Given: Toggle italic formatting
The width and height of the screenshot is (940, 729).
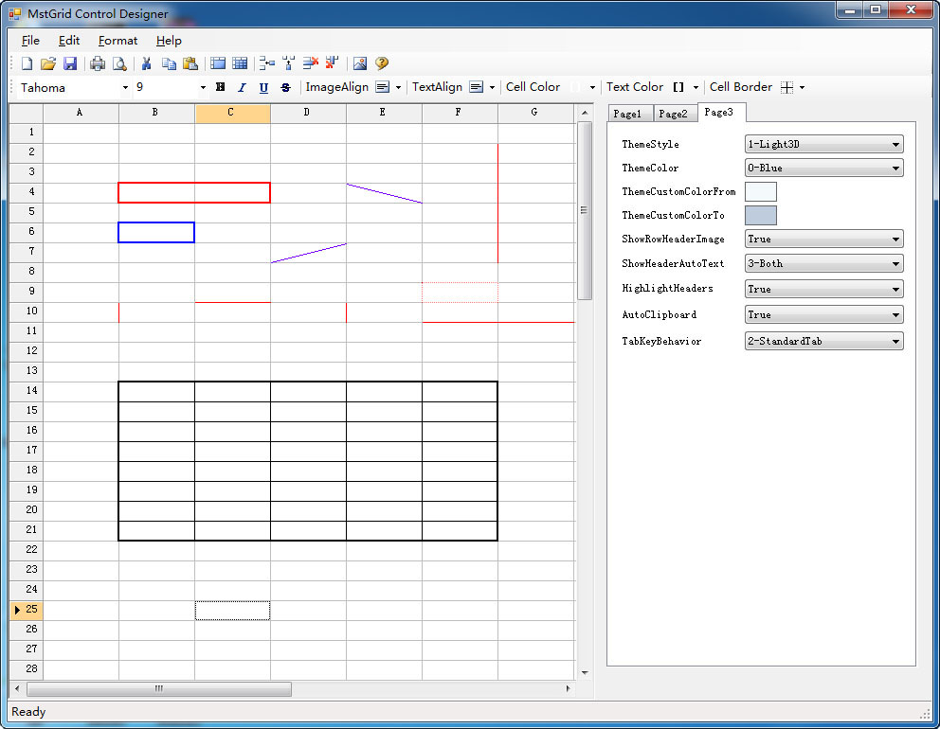Looking at the screenshot, I should (x=242, y=87).
